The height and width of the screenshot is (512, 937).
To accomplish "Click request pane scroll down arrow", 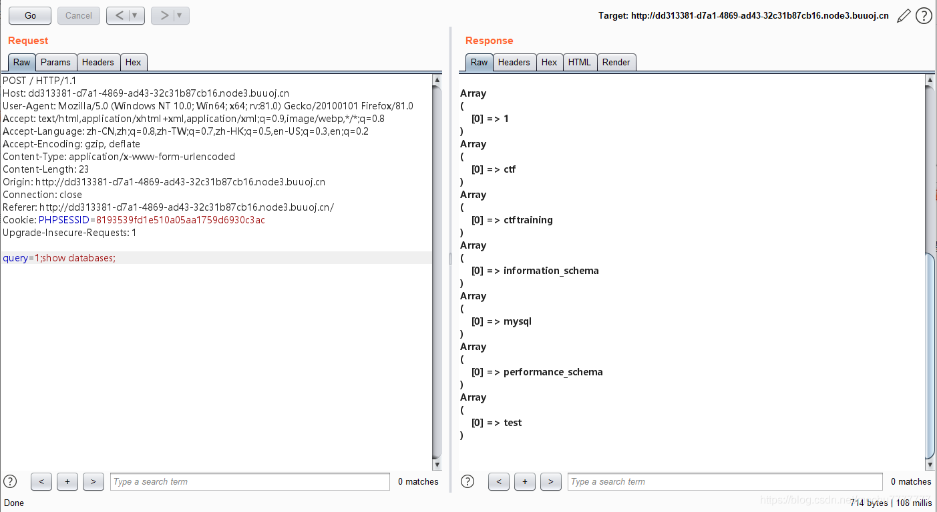I will (437, 465).
